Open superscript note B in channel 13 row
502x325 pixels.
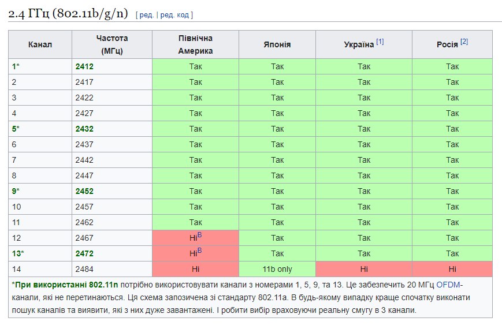click(199, 251)
